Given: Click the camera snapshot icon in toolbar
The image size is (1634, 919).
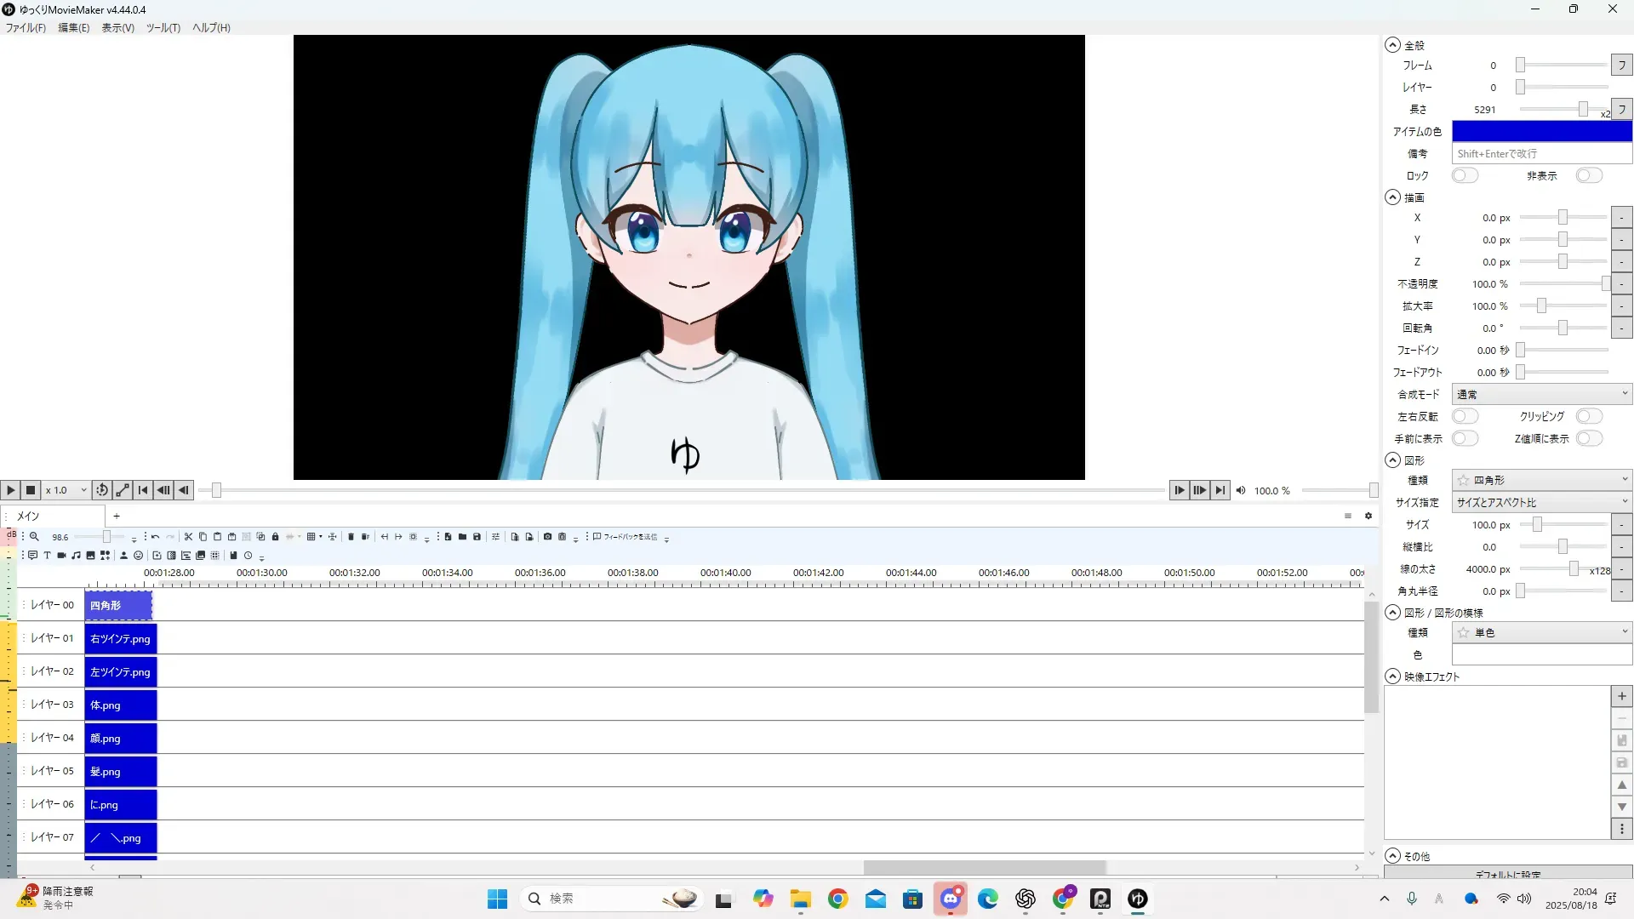Looking at the screenshot, I should point(547,537).
